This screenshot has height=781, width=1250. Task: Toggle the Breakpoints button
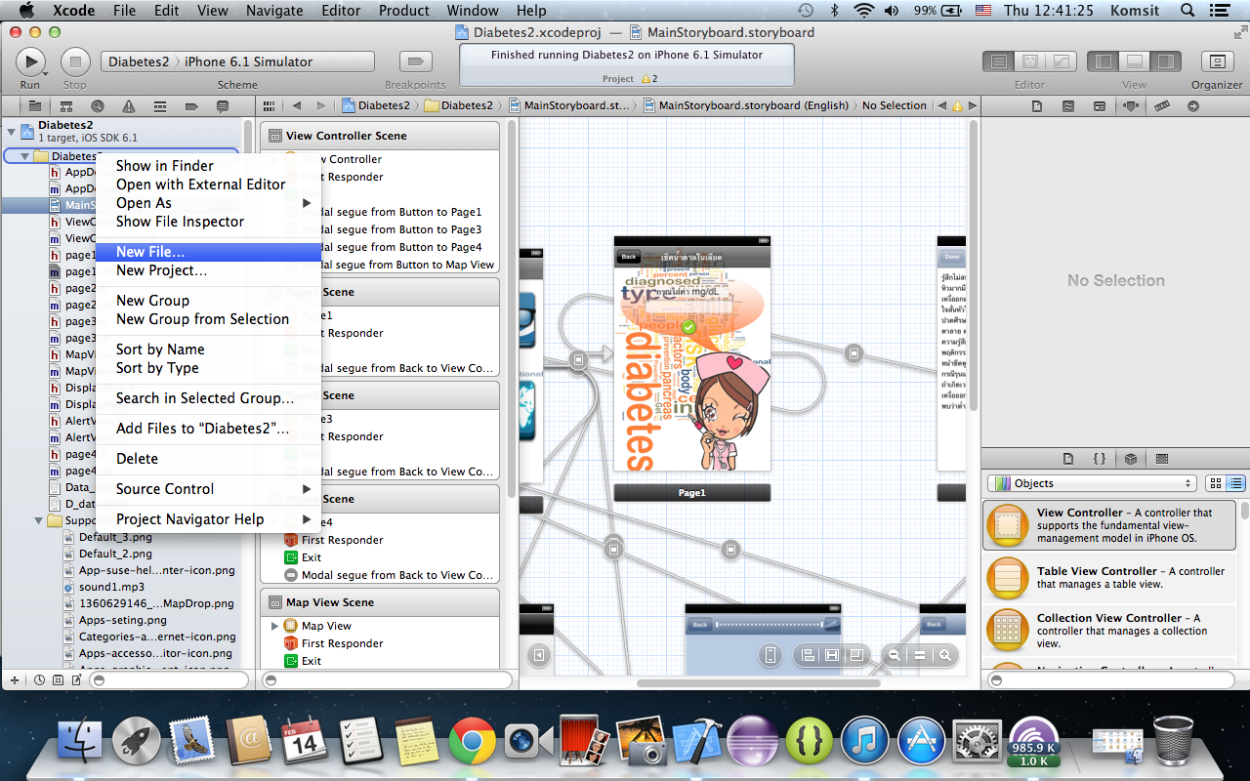[416, 62]
